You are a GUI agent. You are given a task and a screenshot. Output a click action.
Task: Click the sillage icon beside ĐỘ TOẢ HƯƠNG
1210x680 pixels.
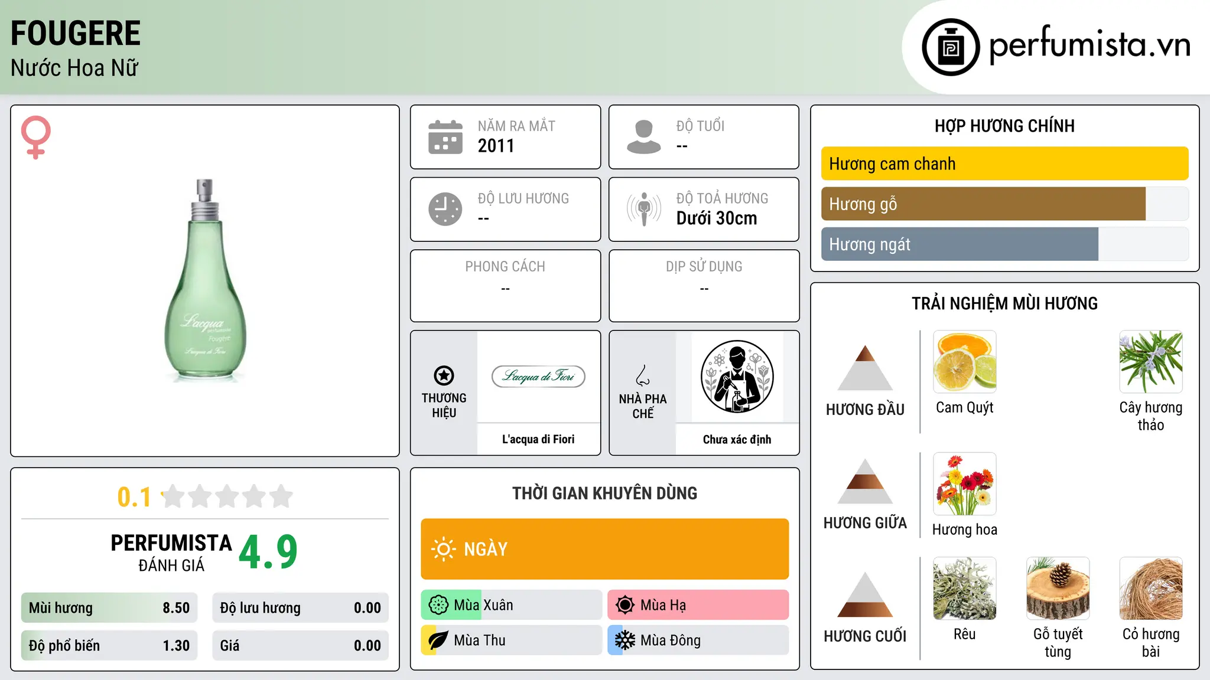point(644,209)
